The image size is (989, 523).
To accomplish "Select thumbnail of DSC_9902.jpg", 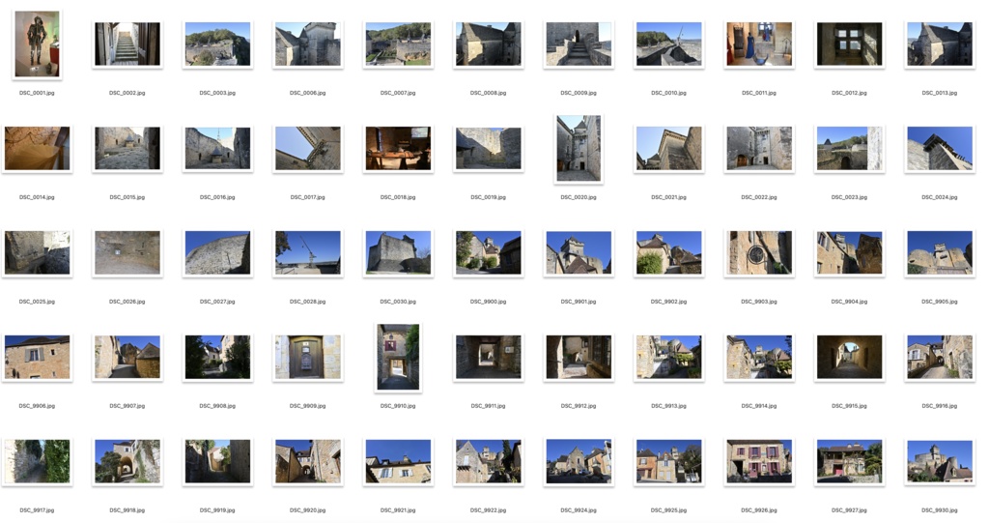I will (668, 252).
